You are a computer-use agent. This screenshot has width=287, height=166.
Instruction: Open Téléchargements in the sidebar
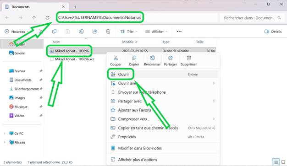point(24,89)
